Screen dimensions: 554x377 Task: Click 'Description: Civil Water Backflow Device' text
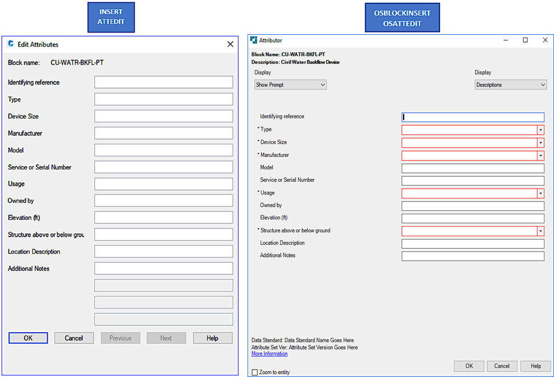pyautogui.click(x=295, y=62)
